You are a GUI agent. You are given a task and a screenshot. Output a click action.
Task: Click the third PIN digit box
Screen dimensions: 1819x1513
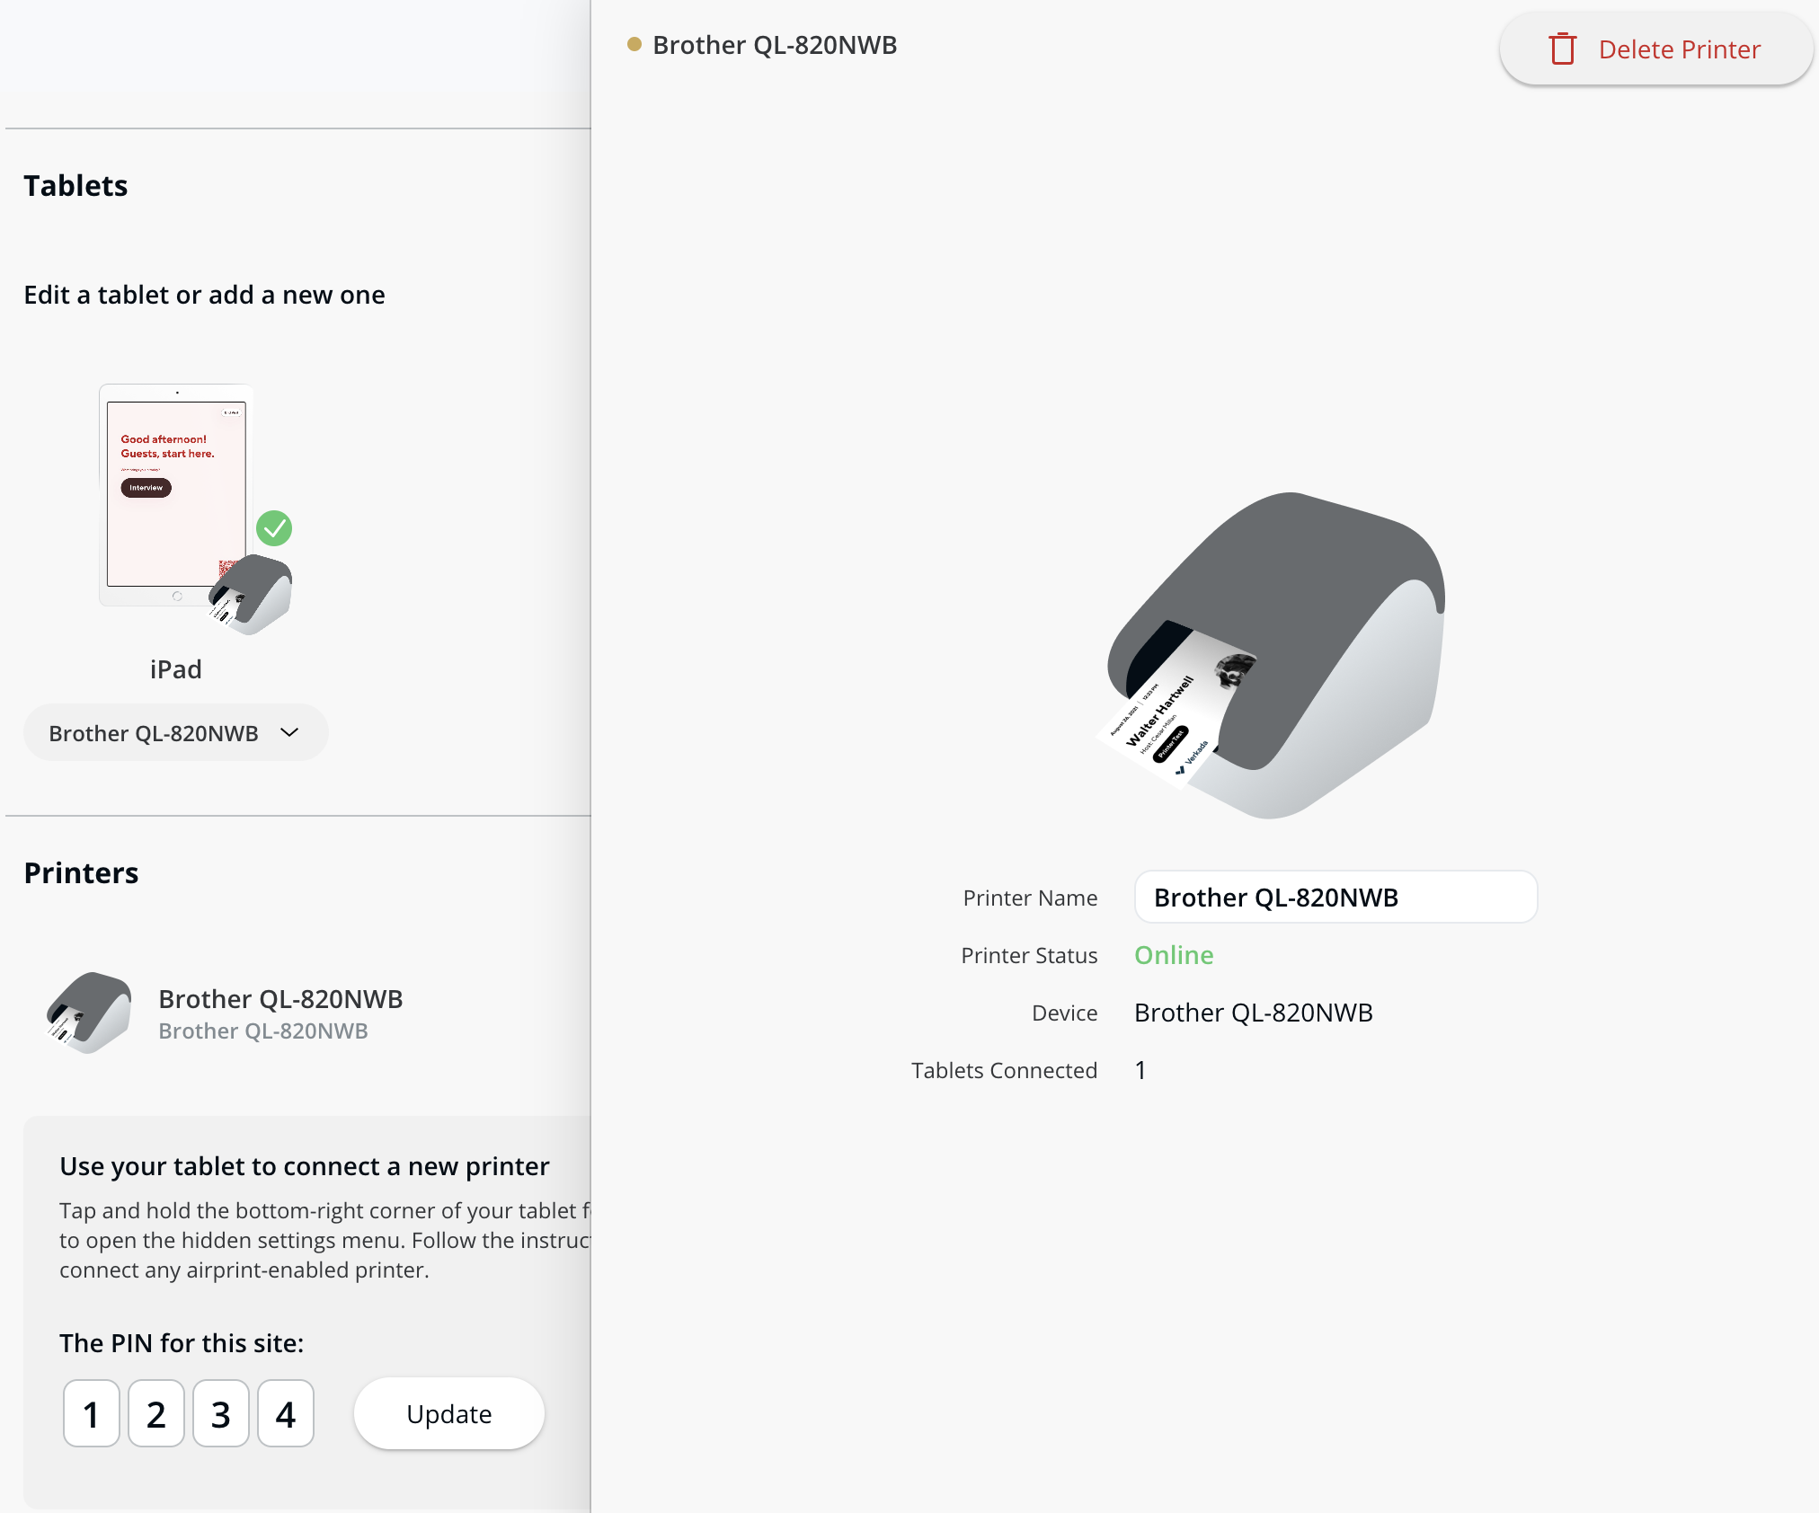click(x=221, y=1414)
